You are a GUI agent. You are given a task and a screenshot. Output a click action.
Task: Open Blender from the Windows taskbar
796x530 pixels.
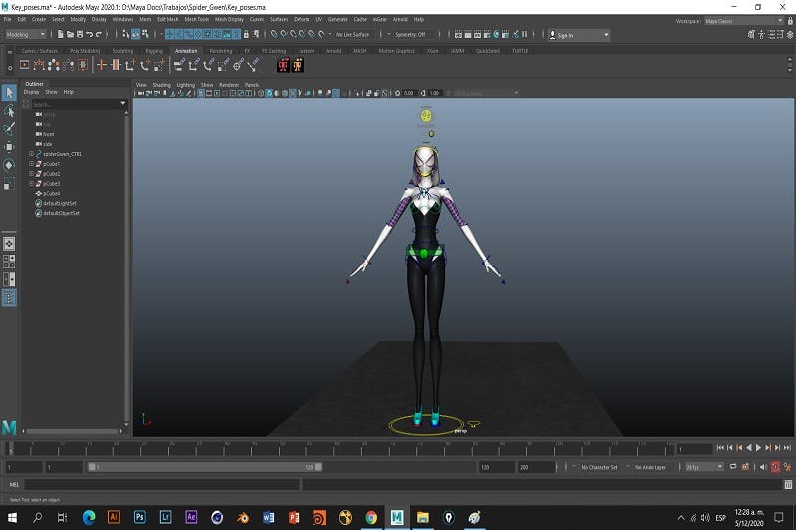point(243,517)
